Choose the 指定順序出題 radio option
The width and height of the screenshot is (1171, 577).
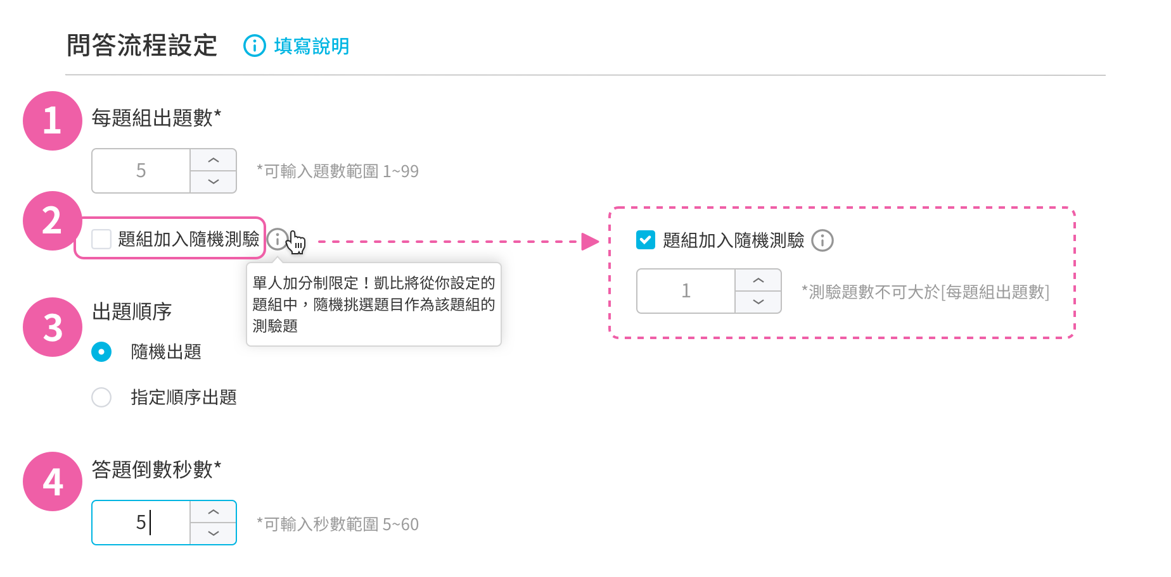(101, 397)
